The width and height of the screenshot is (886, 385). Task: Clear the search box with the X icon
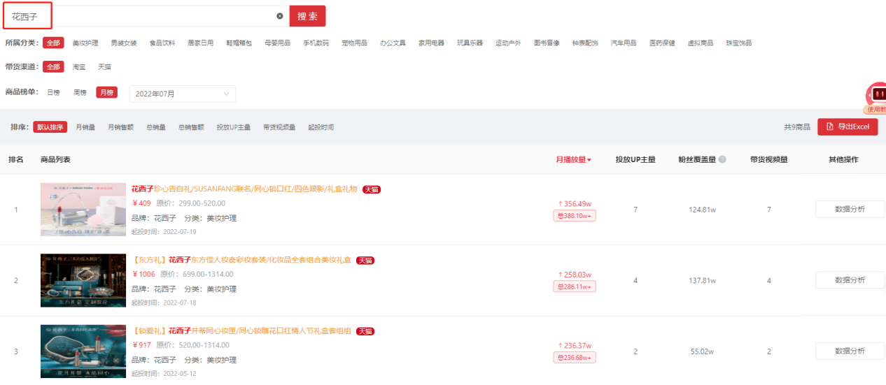tap(280, 15)
